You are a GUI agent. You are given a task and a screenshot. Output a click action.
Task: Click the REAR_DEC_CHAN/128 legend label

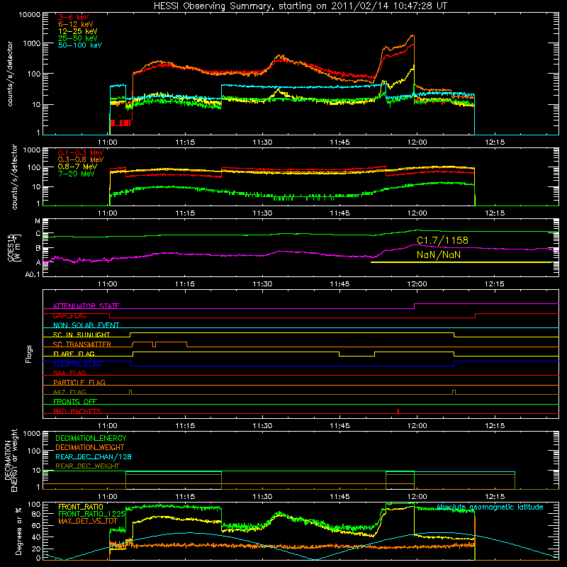click(x=94, y=456)
